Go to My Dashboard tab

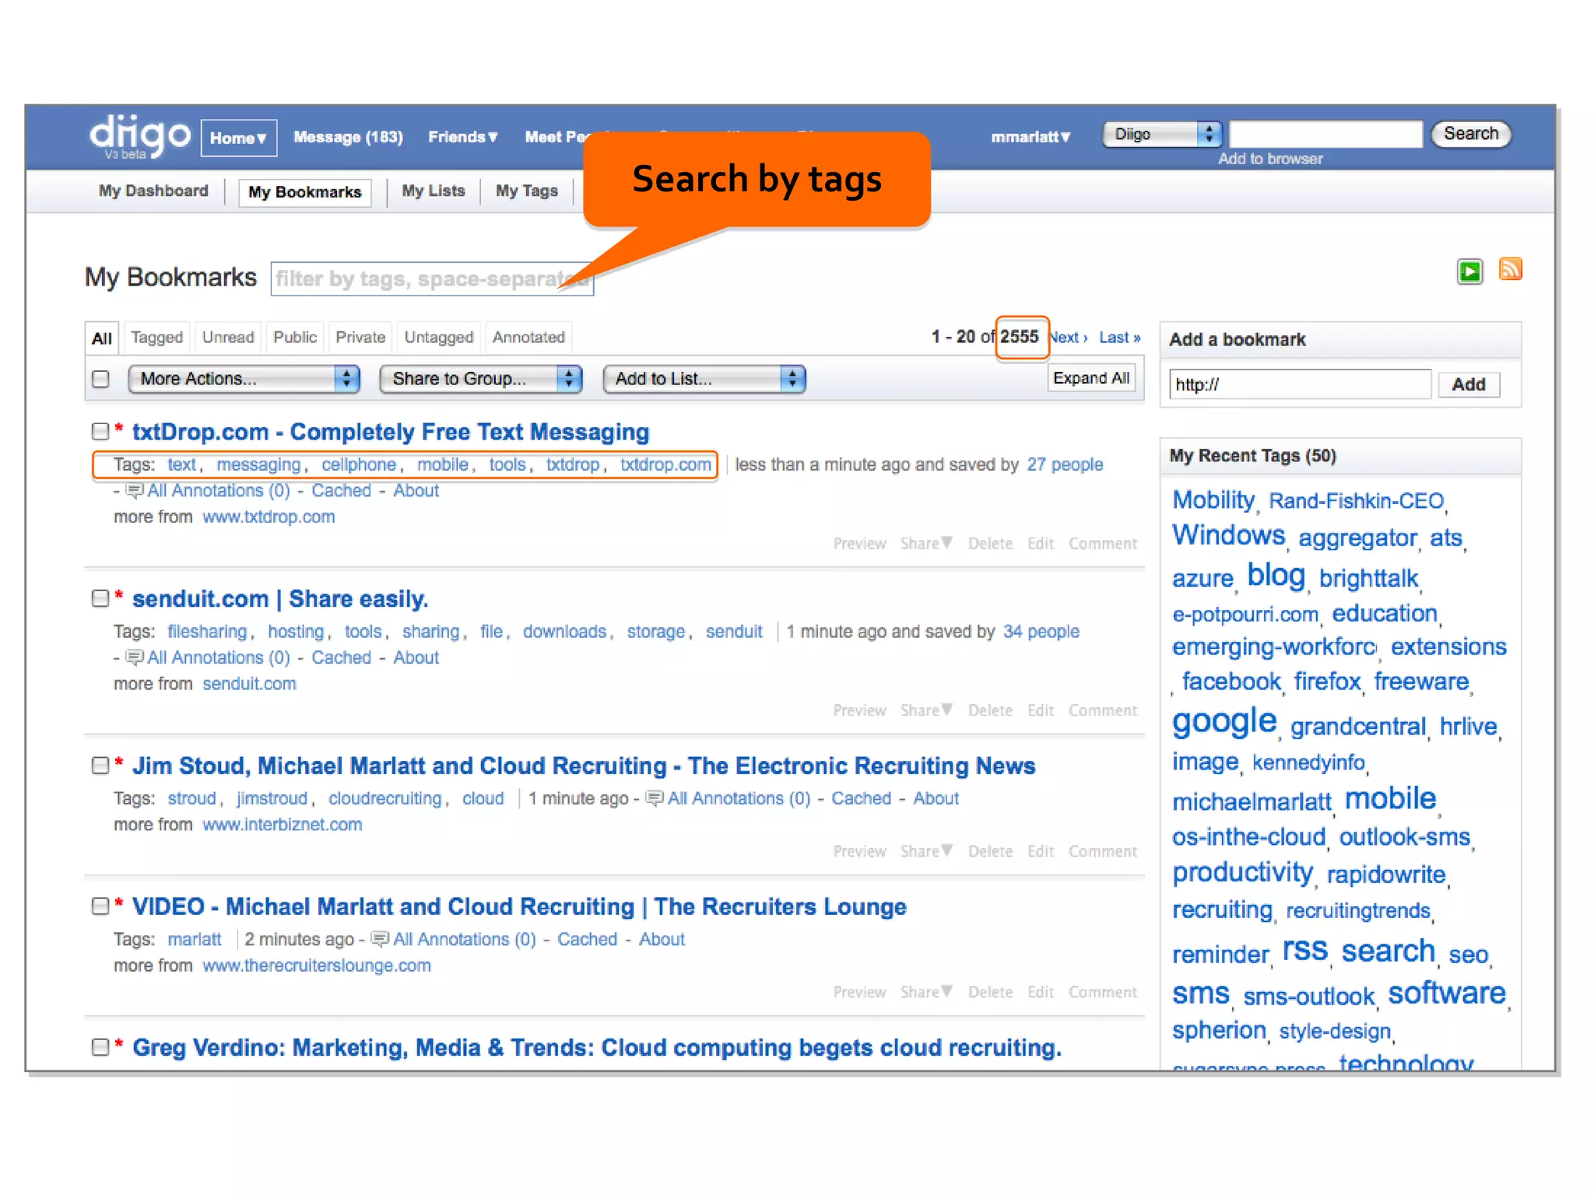tap(153, 191)
